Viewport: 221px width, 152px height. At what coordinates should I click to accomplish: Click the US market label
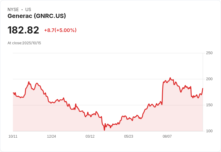[28, 10]
